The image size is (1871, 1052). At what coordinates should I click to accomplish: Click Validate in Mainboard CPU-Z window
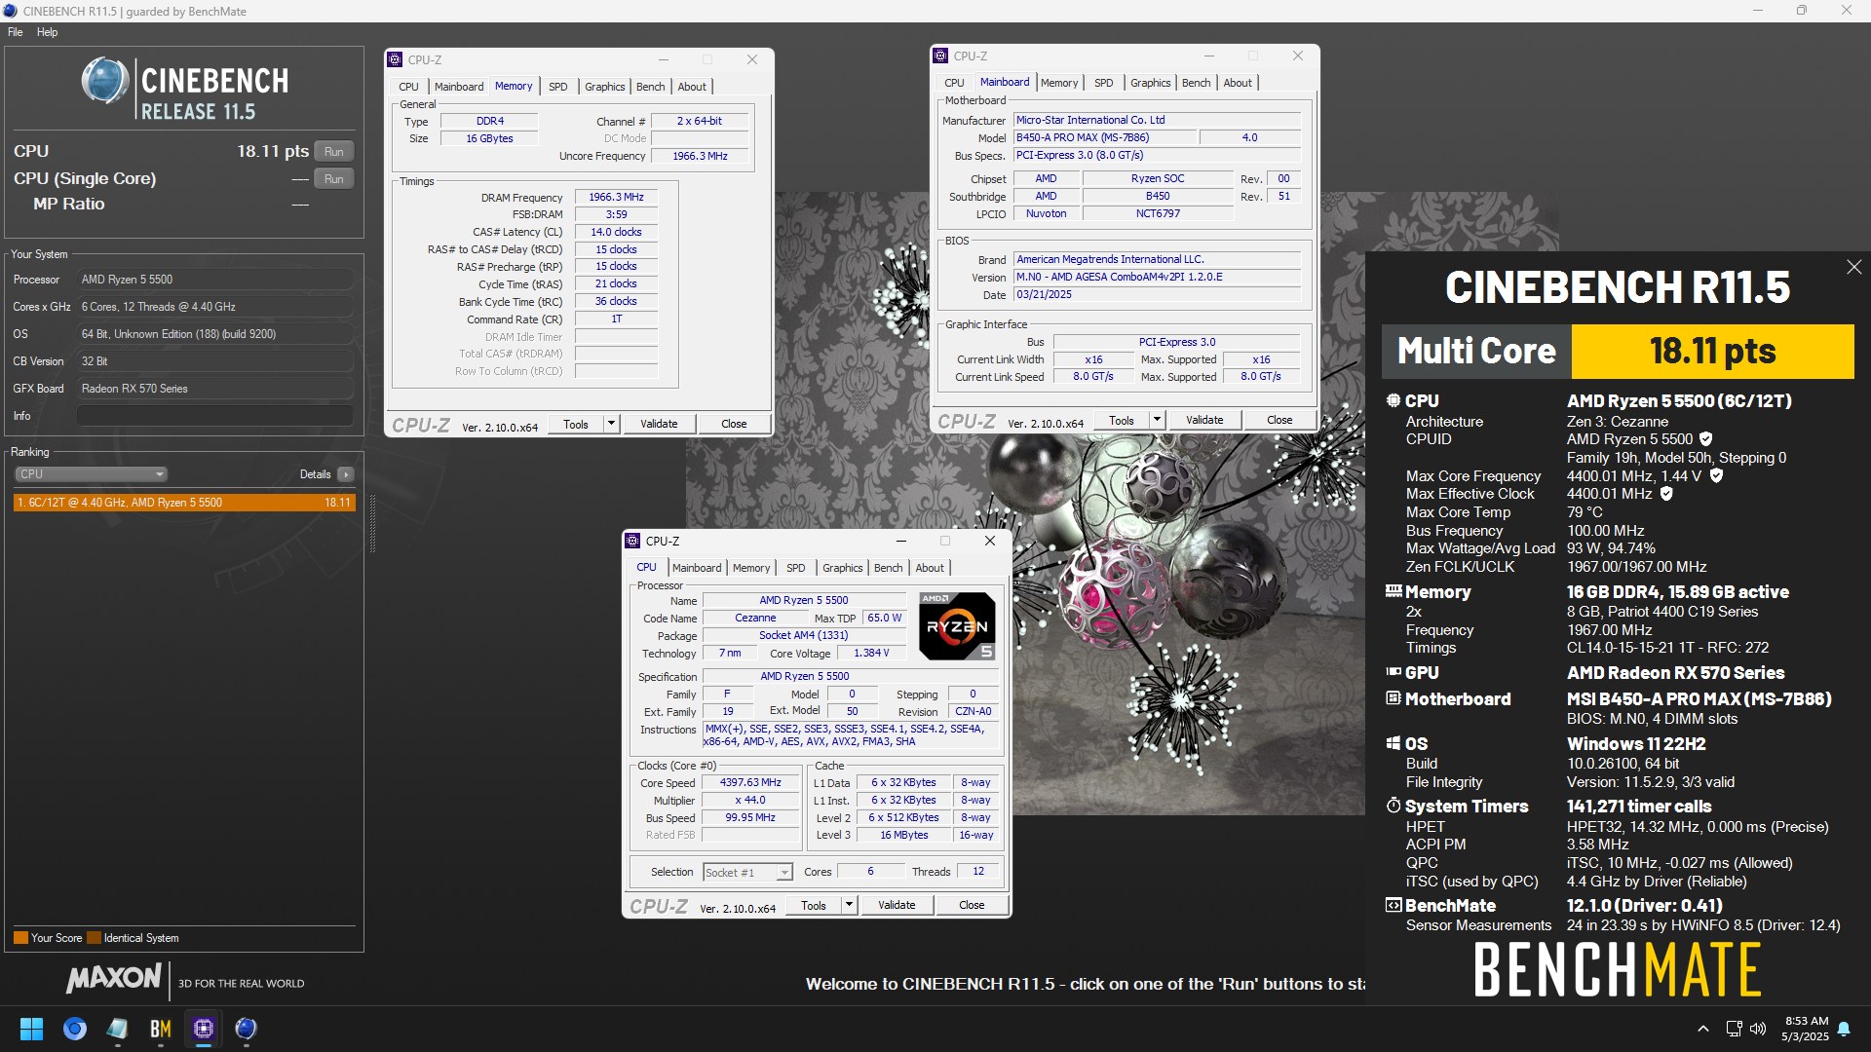pyautogui.click(x=1204, y=420)
